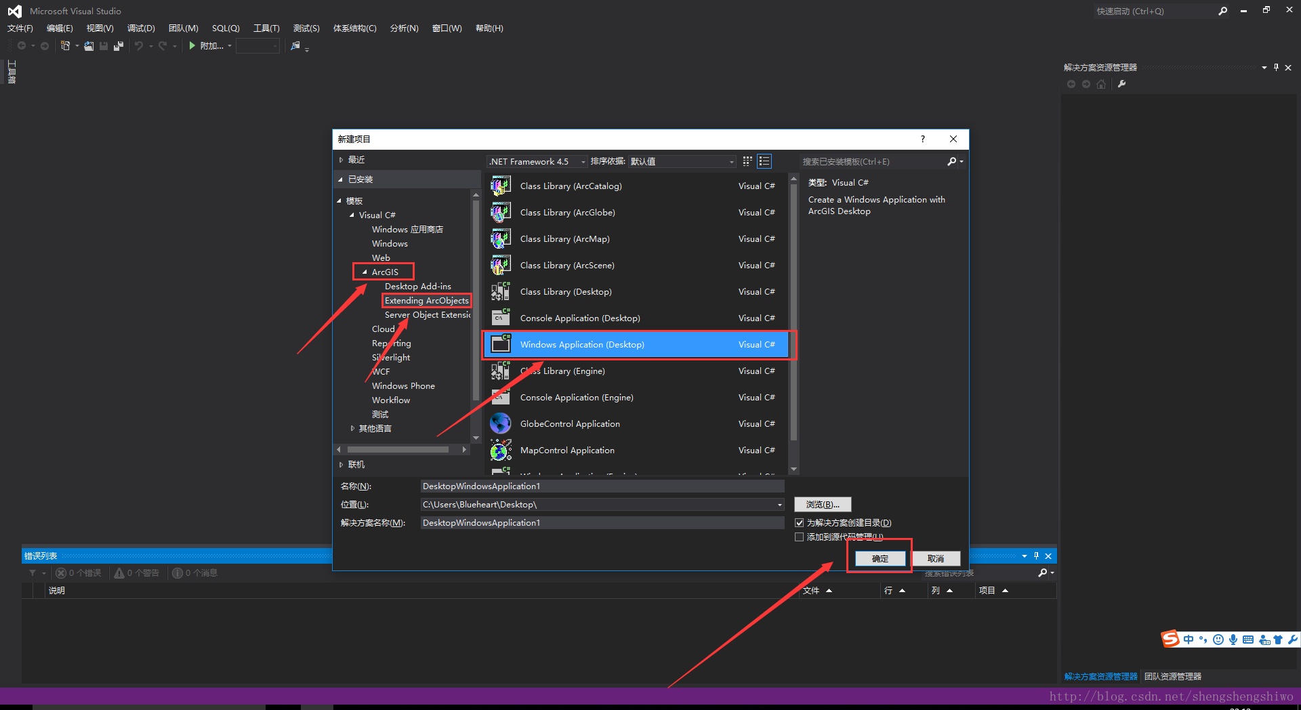Click the error list filter funnel icon

(33, 573)
